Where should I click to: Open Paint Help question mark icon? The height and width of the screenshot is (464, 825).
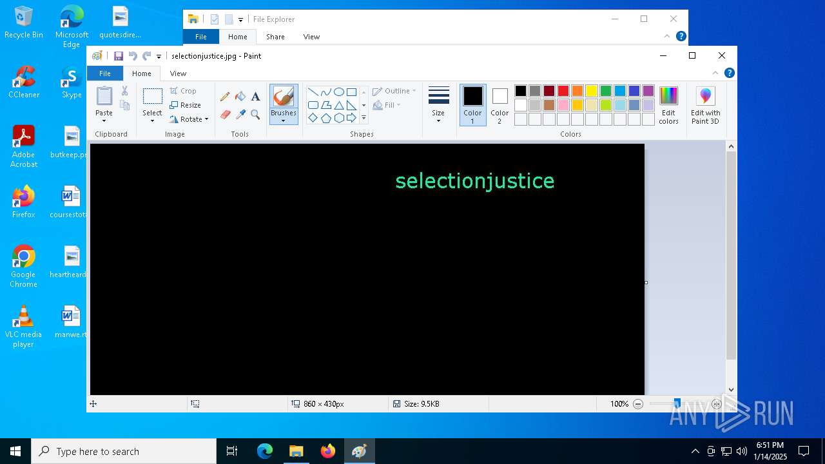click(x=729, y=73)
